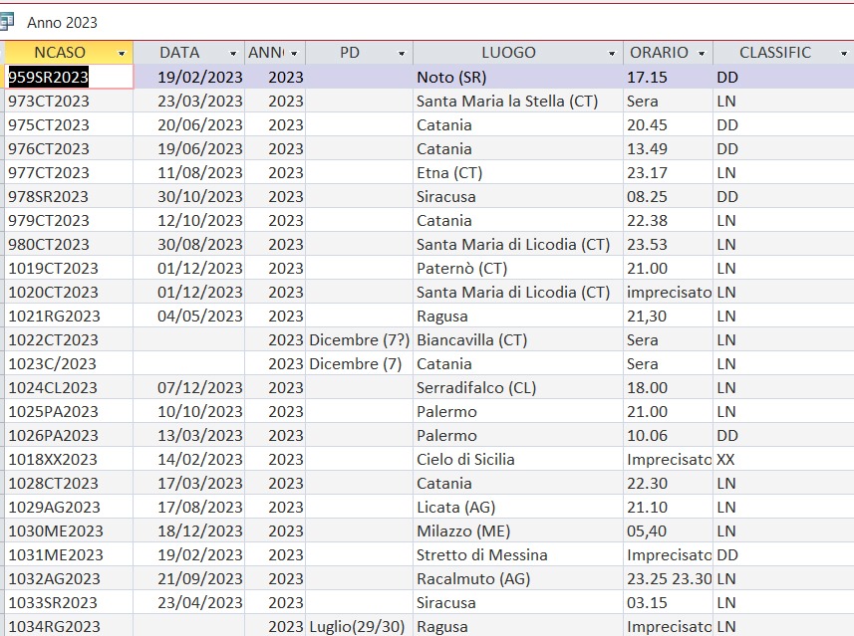854x636 pixels.
Task: Select cell 1026PA2023
Action: click(x=69, y=436)
